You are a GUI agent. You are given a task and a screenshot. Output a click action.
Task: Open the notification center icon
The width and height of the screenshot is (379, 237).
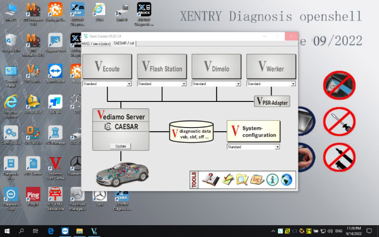pyautogui.click(x=370, y=231)
